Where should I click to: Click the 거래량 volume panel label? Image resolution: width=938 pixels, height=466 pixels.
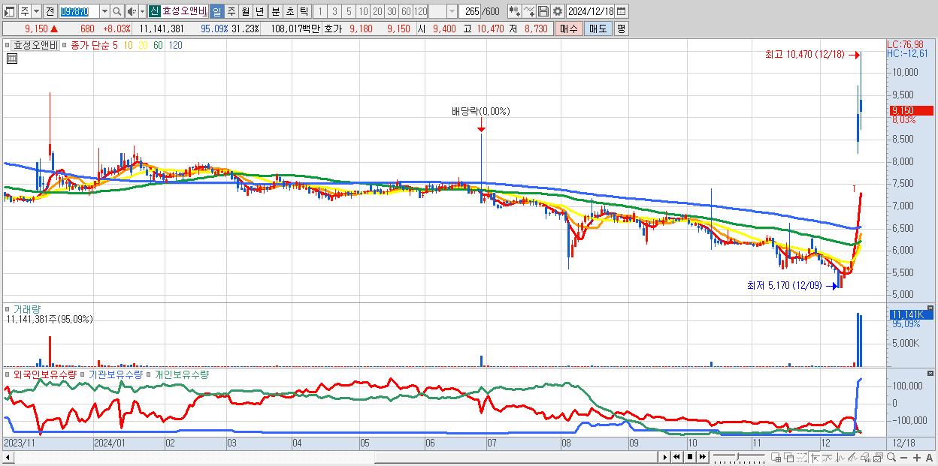coord(28,308)
